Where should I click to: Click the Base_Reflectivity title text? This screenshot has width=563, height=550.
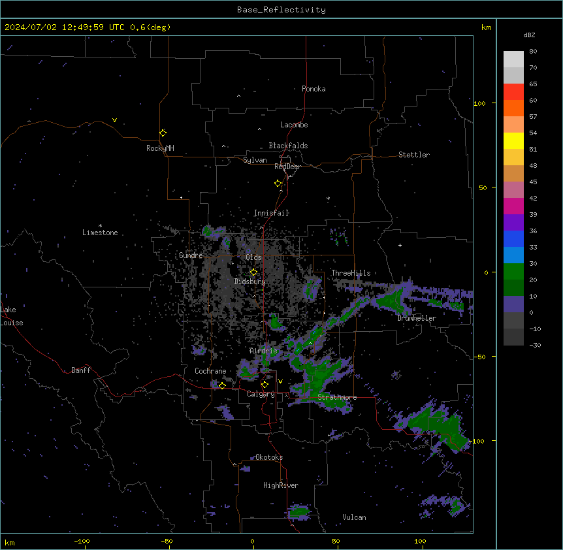[x=281, y=10]
